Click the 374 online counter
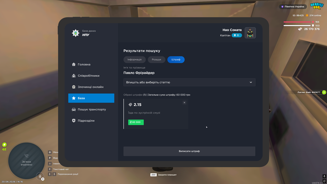The width and height of the screenshot is (327, 184). (x=313, y=16)
